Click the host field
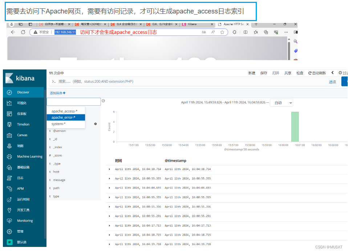The height and width of the screenshot is (252, 348). point(56,172)
